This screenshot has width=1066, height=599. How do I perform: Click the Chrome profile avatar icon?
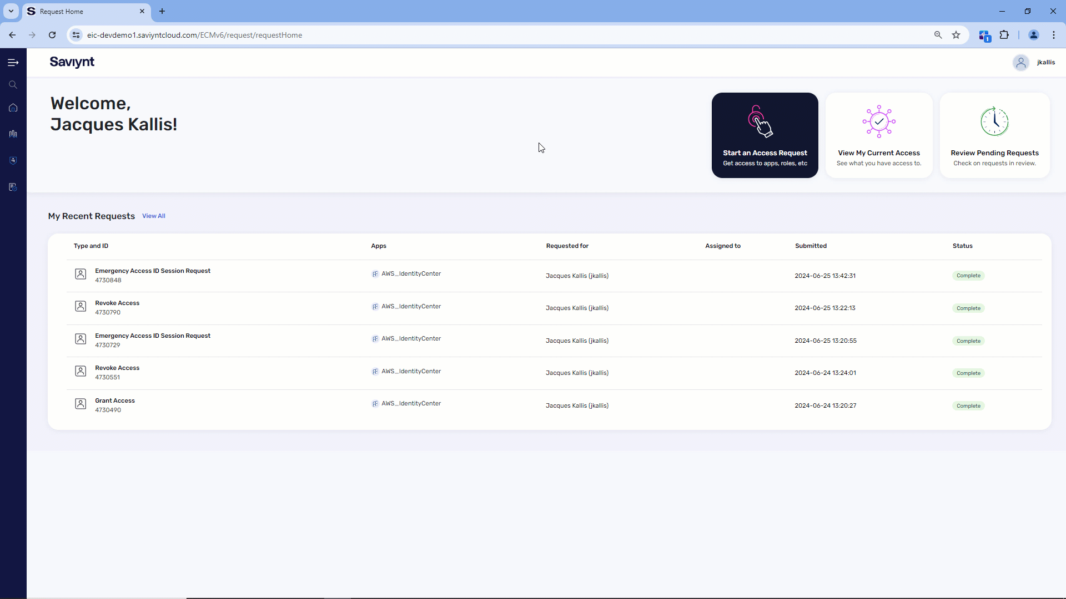[1033, 34]
